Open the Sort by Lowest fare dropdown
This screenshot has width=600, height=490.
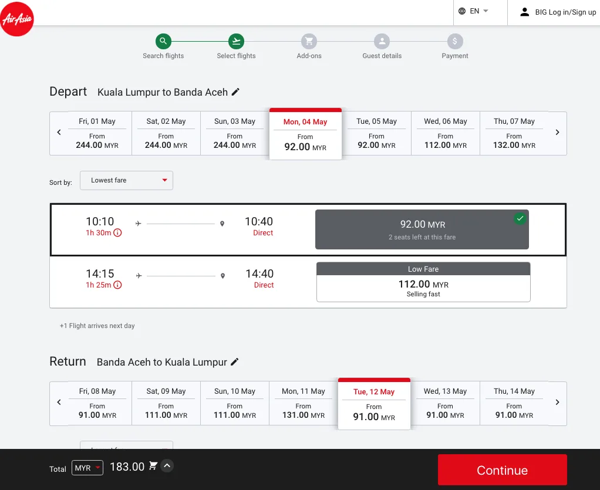(126, 180)
